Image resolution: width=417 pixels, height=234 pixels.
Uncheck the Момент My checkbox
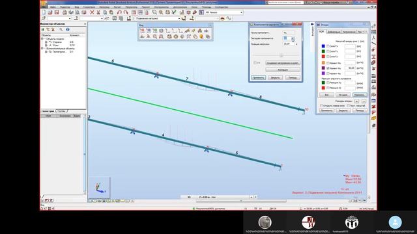(328, 68)
